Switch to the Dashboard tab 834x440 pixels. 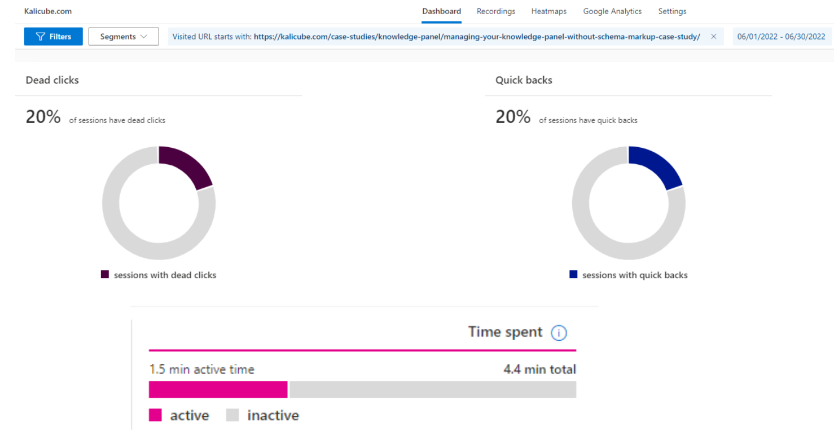coord(441,11)
